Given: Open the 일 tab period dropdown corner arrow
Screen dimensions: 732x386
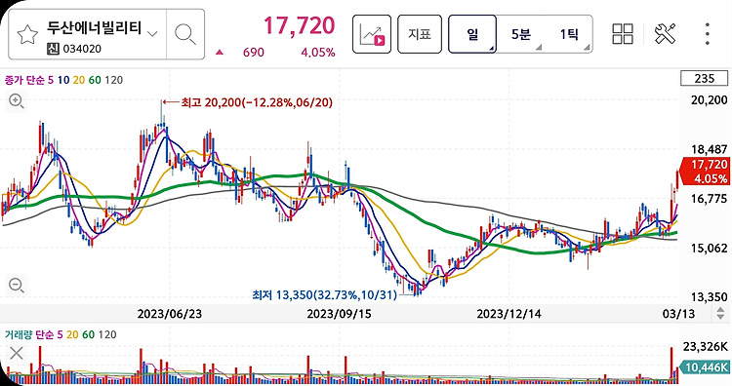Looking at the screenshot, I should click(x=491, y=49).
